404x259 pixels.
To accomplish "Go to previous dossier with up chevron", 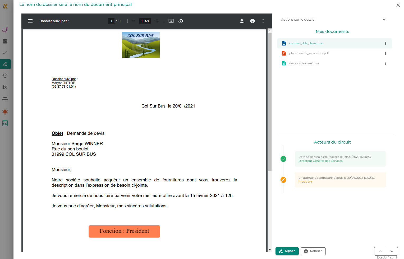I will click(380, 251).
